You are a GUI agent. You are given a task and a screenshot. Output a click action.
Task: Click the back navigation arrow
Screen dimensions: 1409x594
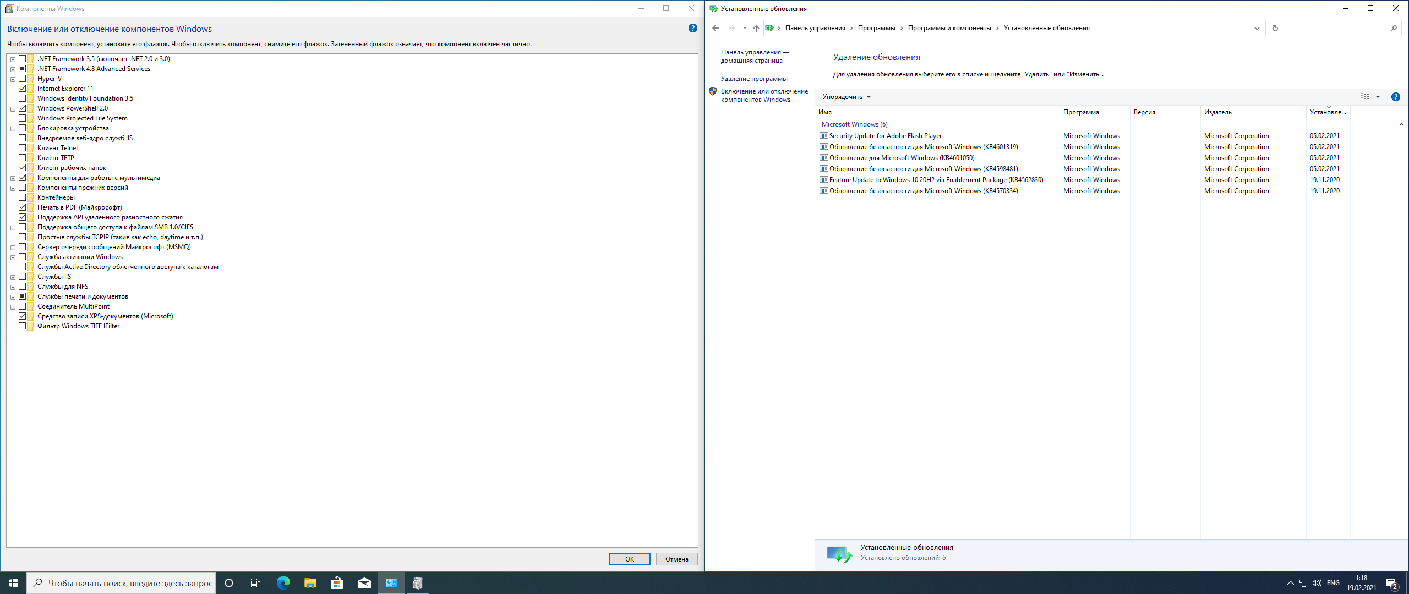tap(716, 28)
